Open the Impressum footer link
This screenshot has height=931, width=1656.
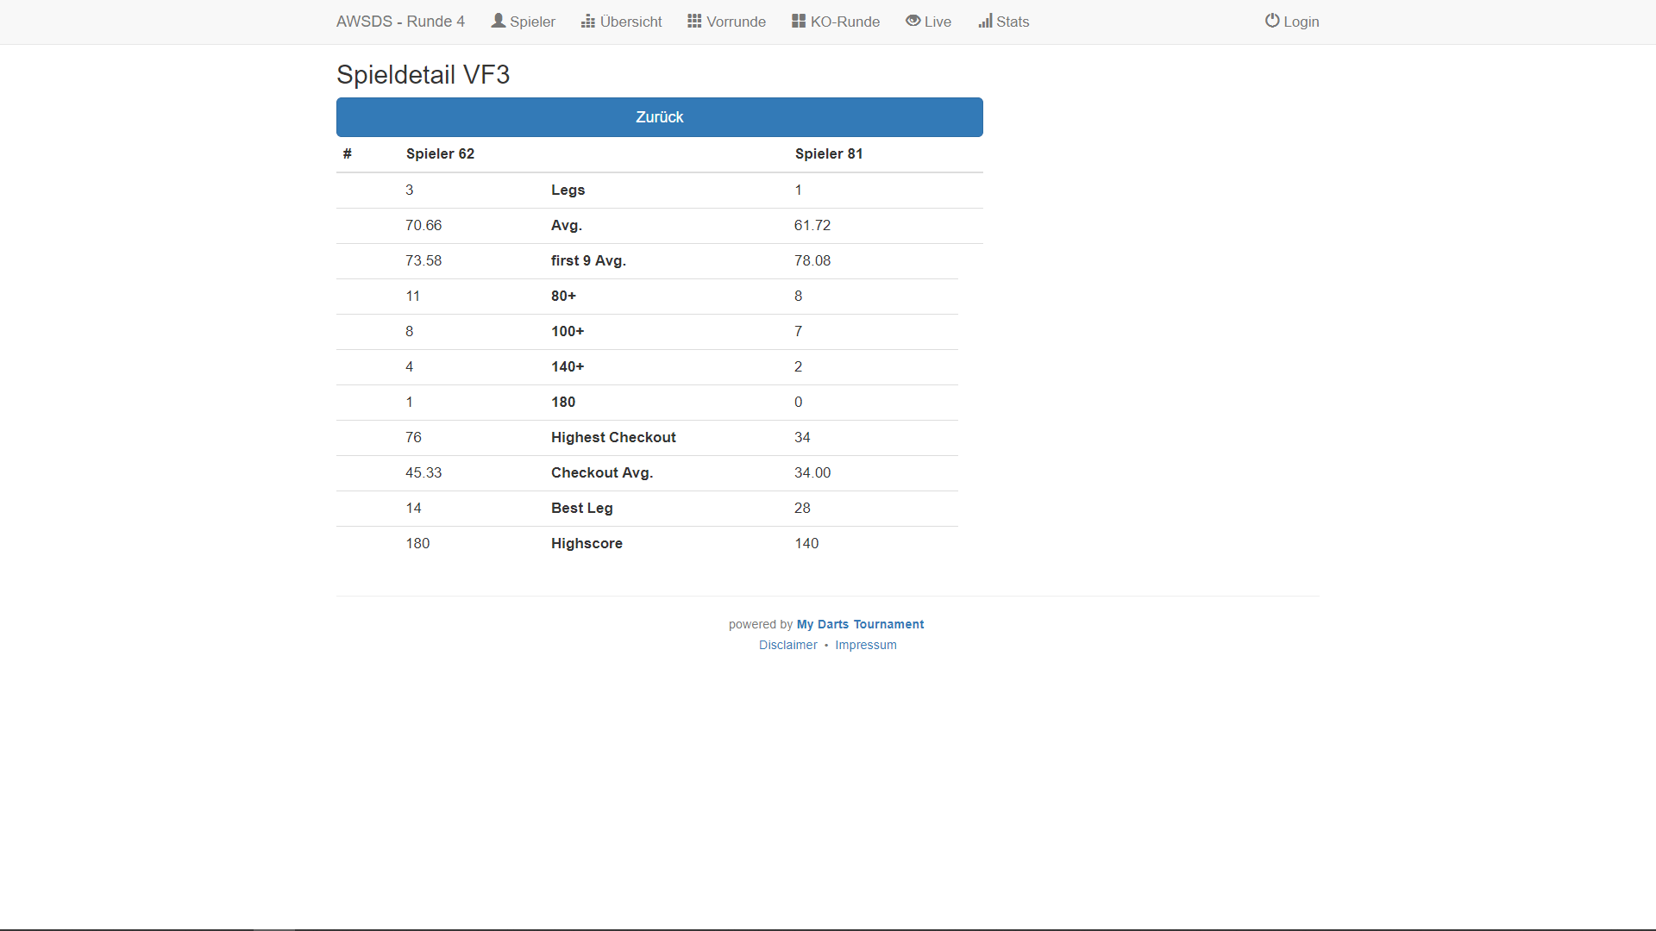pos(865,645)
